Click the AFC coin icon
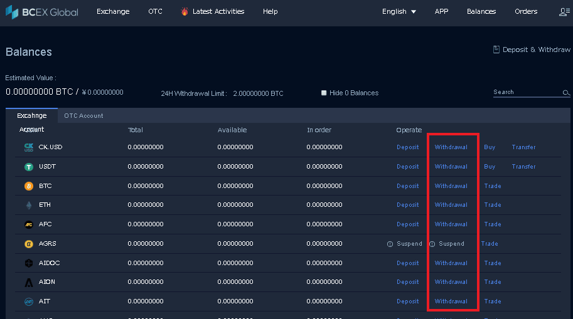Image resolution: width=573 pixels, height=319 pixels. point(28,224)
